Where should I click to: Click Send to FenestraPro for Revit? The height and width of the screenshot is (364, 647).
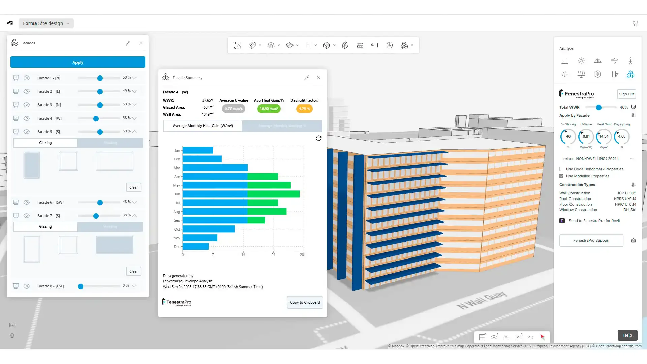click(x=594, y=221)
